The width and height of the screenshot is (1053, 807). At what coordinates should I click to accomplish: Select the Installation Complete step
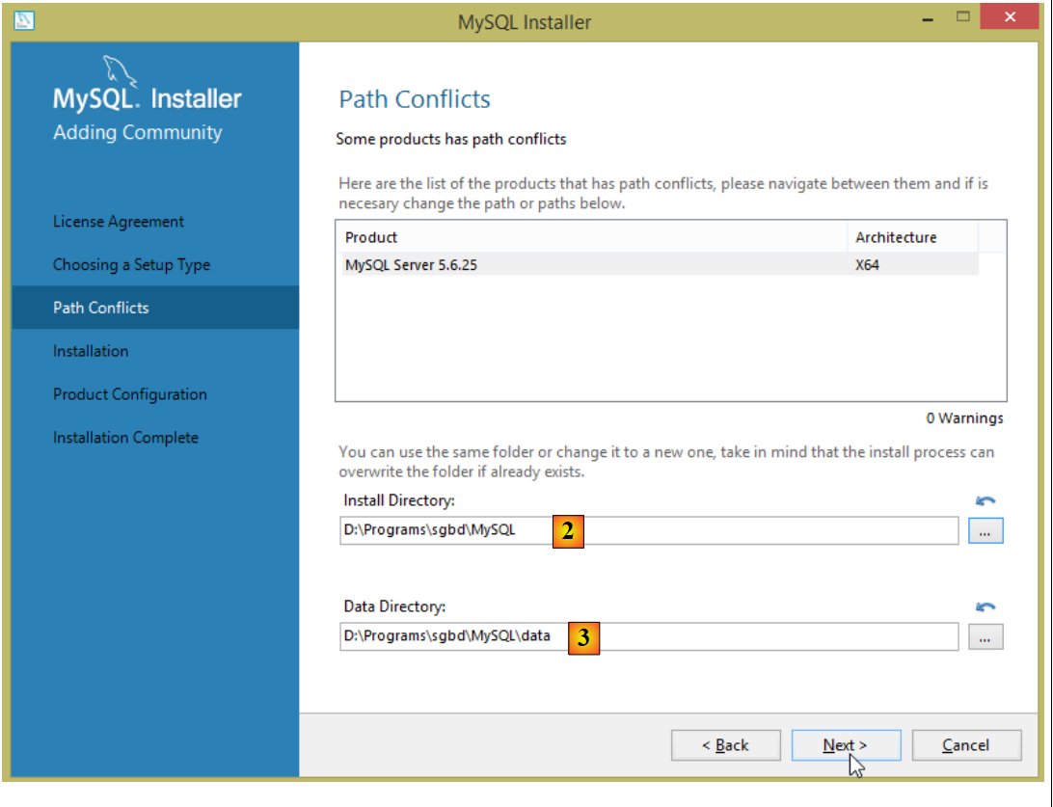(125, 438)
